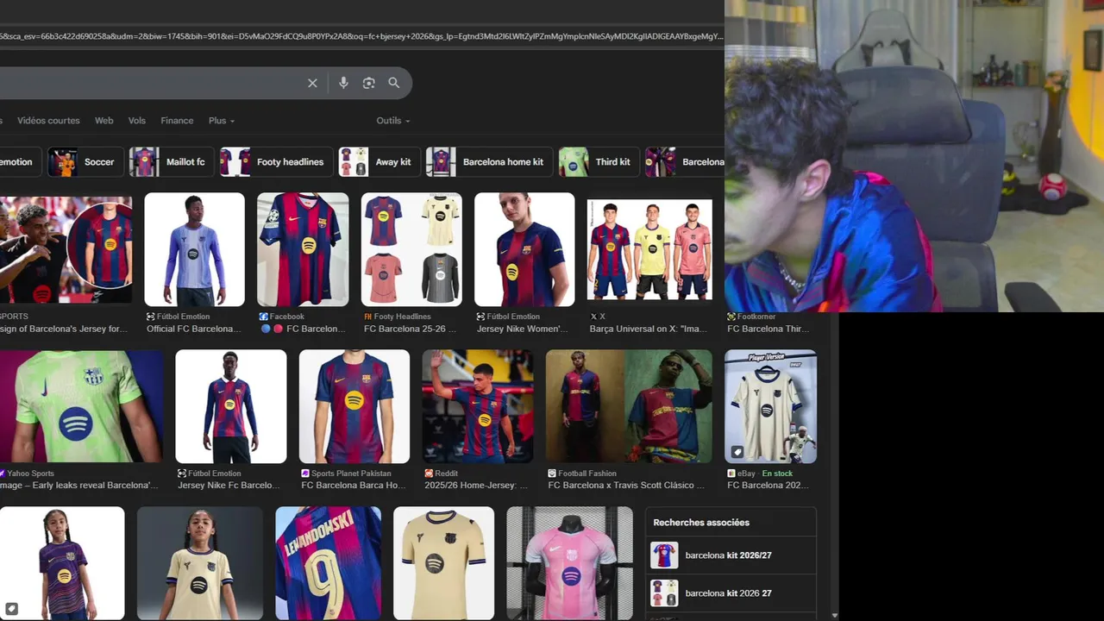This screenshot has width=1104, height=621.
Task: Open '2025/26 Home-Jersey' Reddit link
Action: (x=476, y=486)
